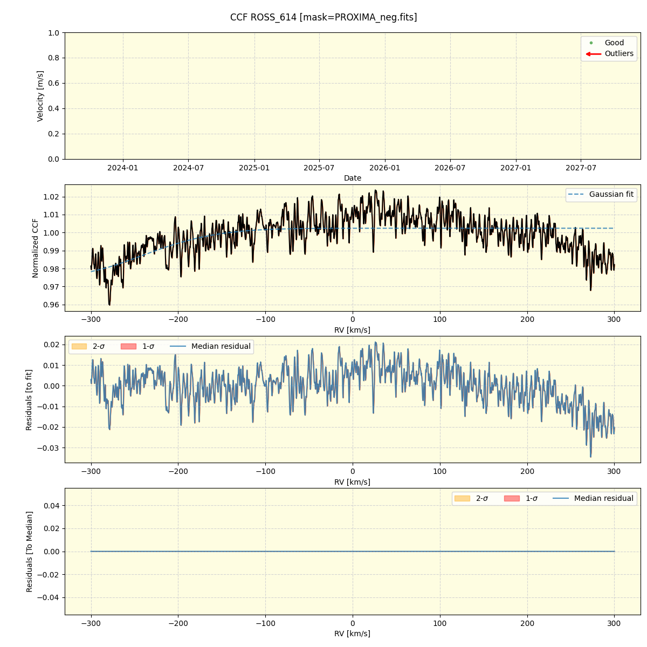Click the orange 2-σ swatch in the fit-residuals legend
This screenshot has width=647, height=647.
79,347
